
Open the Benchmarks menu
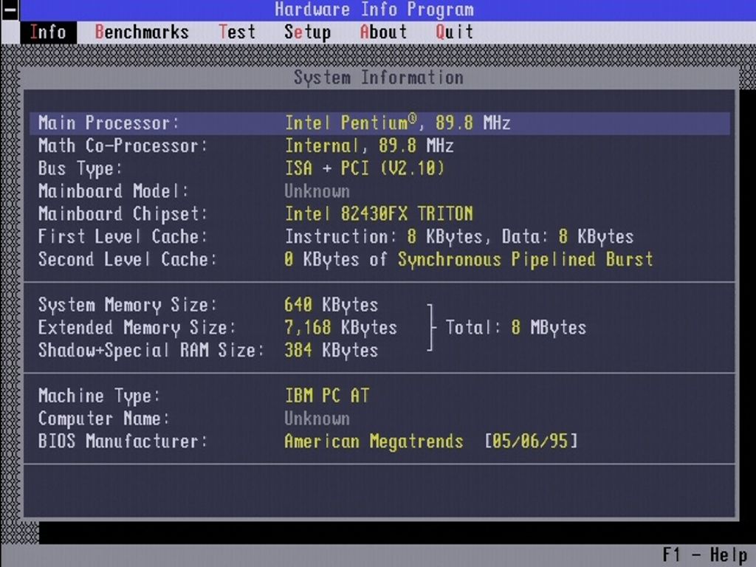click(x=142, y=32)
